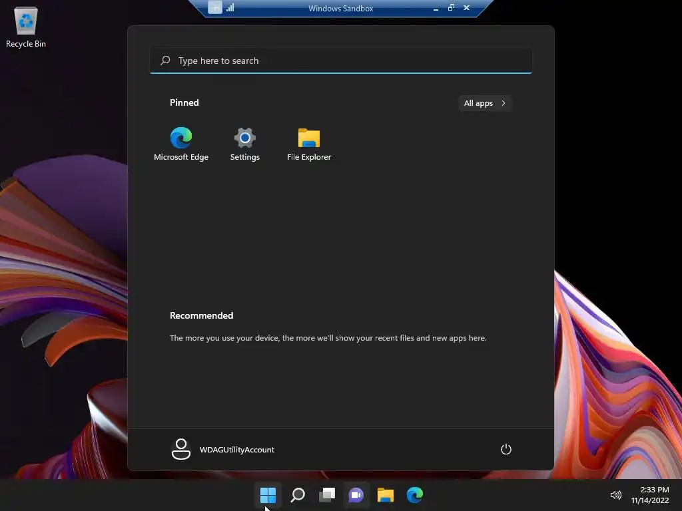
Task: Click the search magnifier icon inside the search box
Action: (165, 61)
